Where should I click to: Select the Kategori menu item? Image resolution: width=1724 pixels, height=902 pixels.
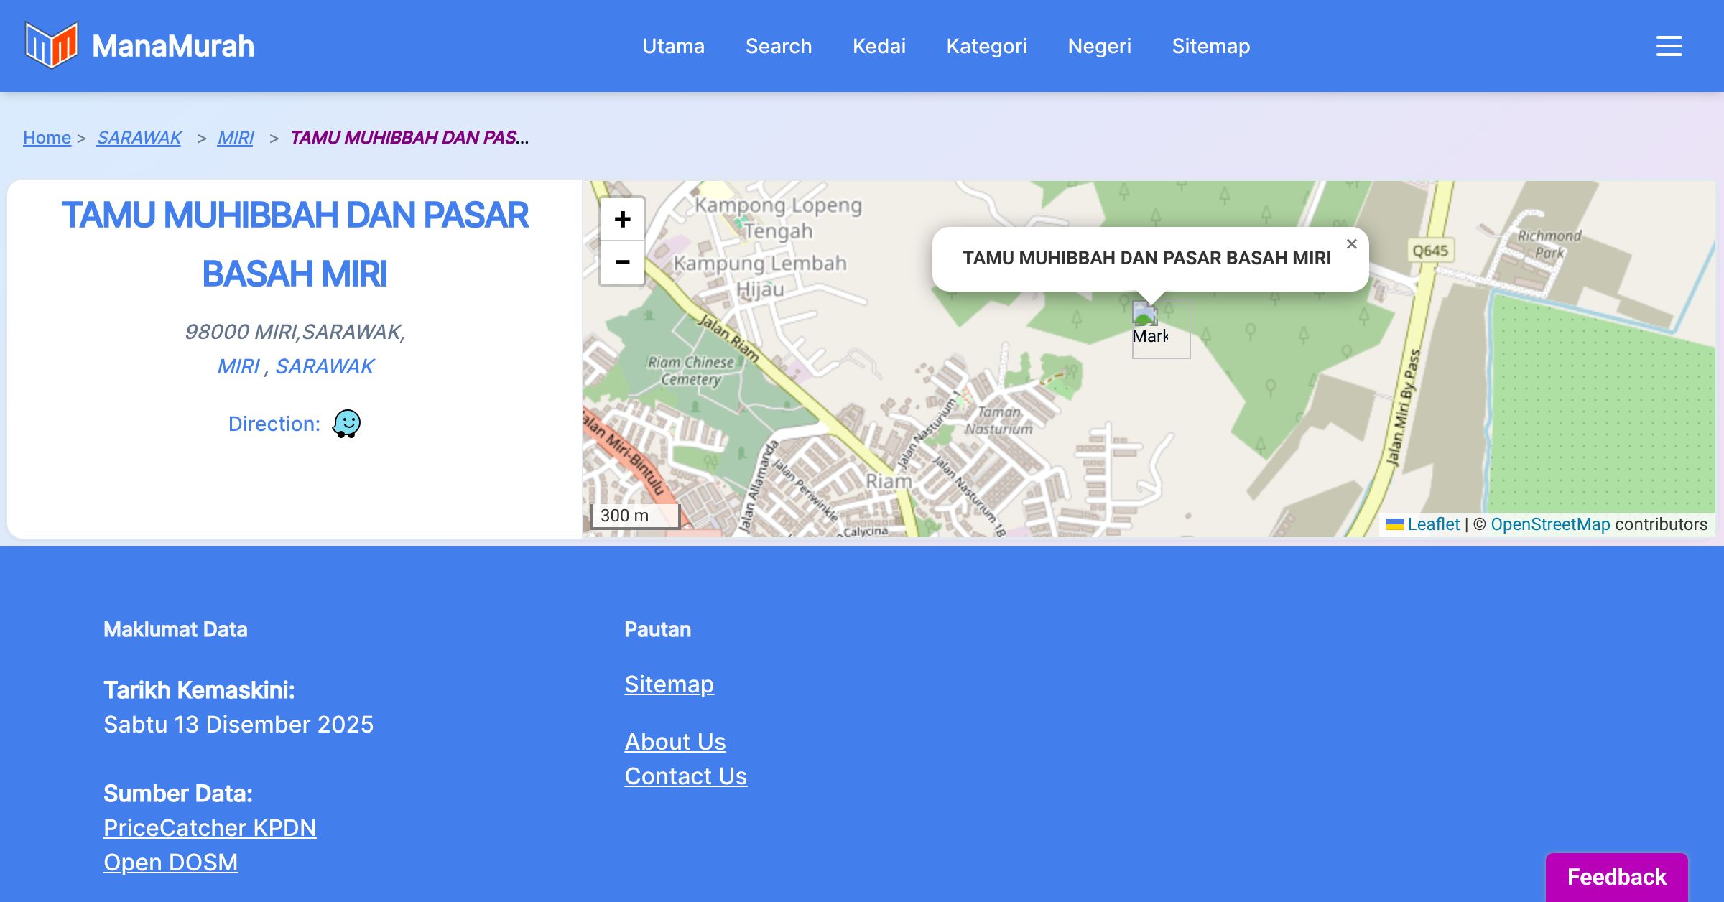pyautogui.click(x=986, y=46)
